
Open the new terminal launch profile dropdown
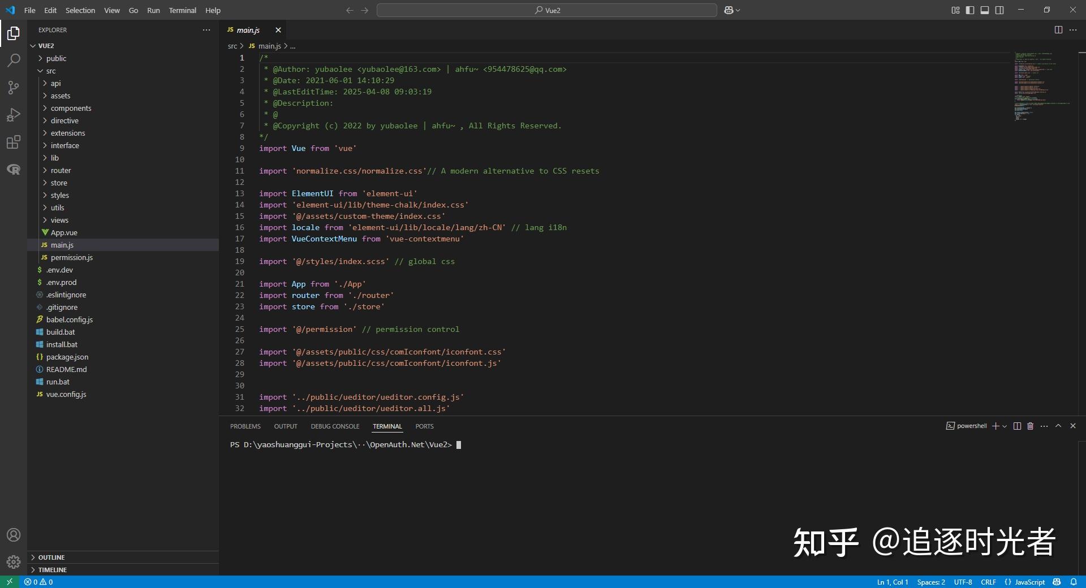click(1005, 426)
